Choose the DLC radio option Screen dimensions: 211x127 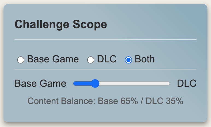click(91, 60)
